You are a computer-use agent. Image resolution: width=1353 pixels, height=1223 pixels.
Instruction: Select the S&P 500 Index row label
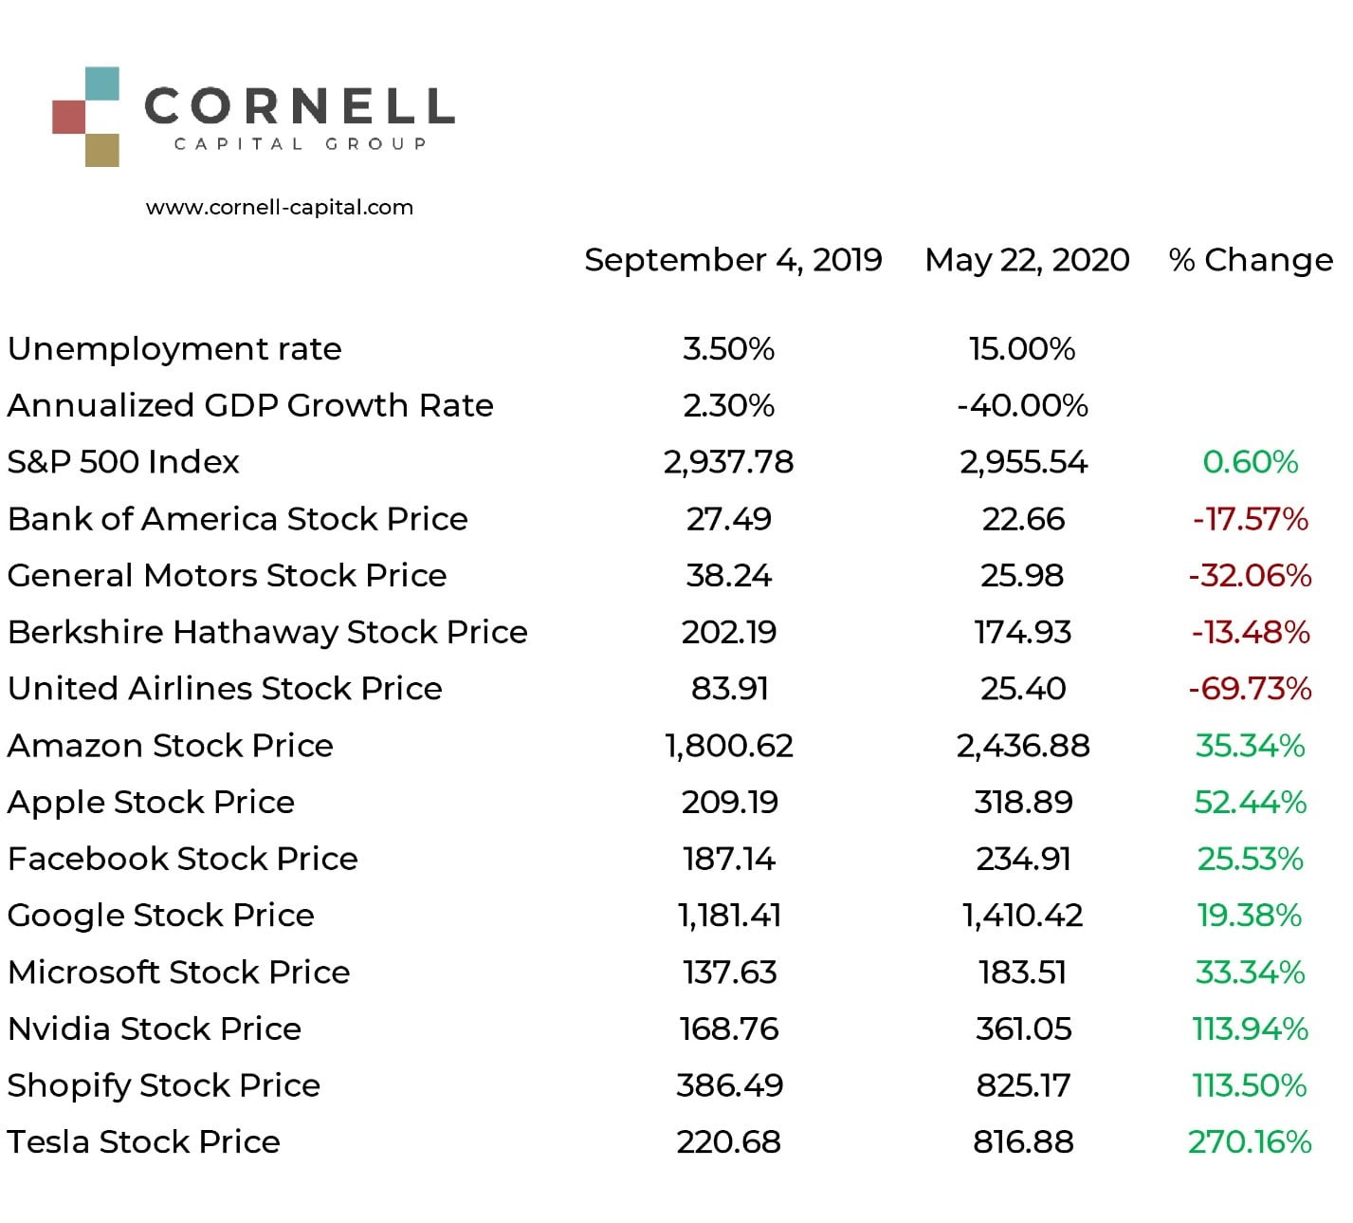[x=123, y=462]
